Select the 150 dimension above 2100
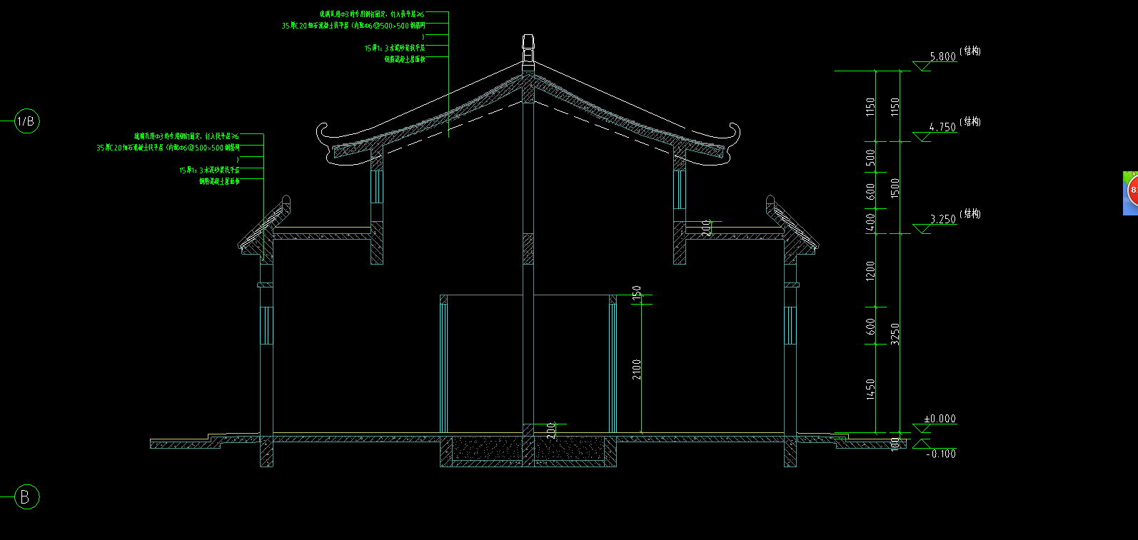 point(637,292)
